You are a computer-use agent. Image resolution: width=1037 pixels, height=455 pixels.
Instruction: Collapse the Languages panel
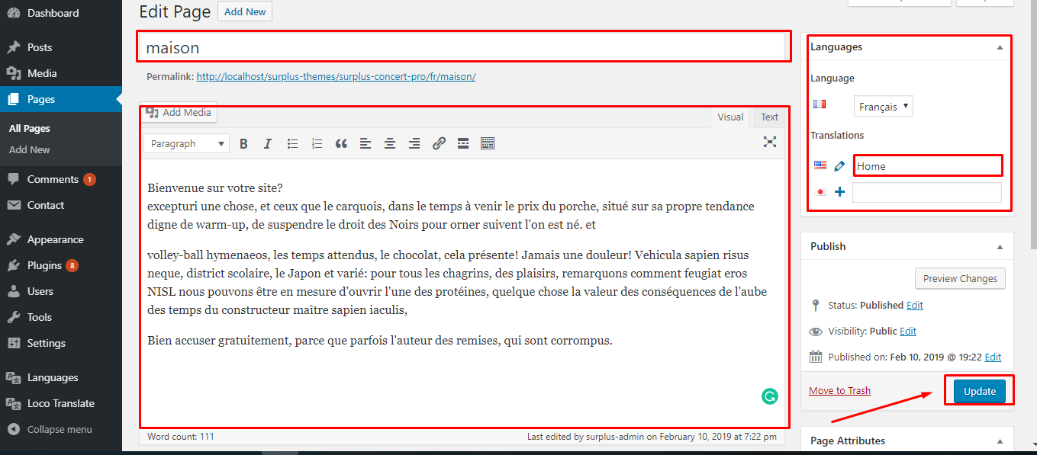click(x=1000, y=47)
